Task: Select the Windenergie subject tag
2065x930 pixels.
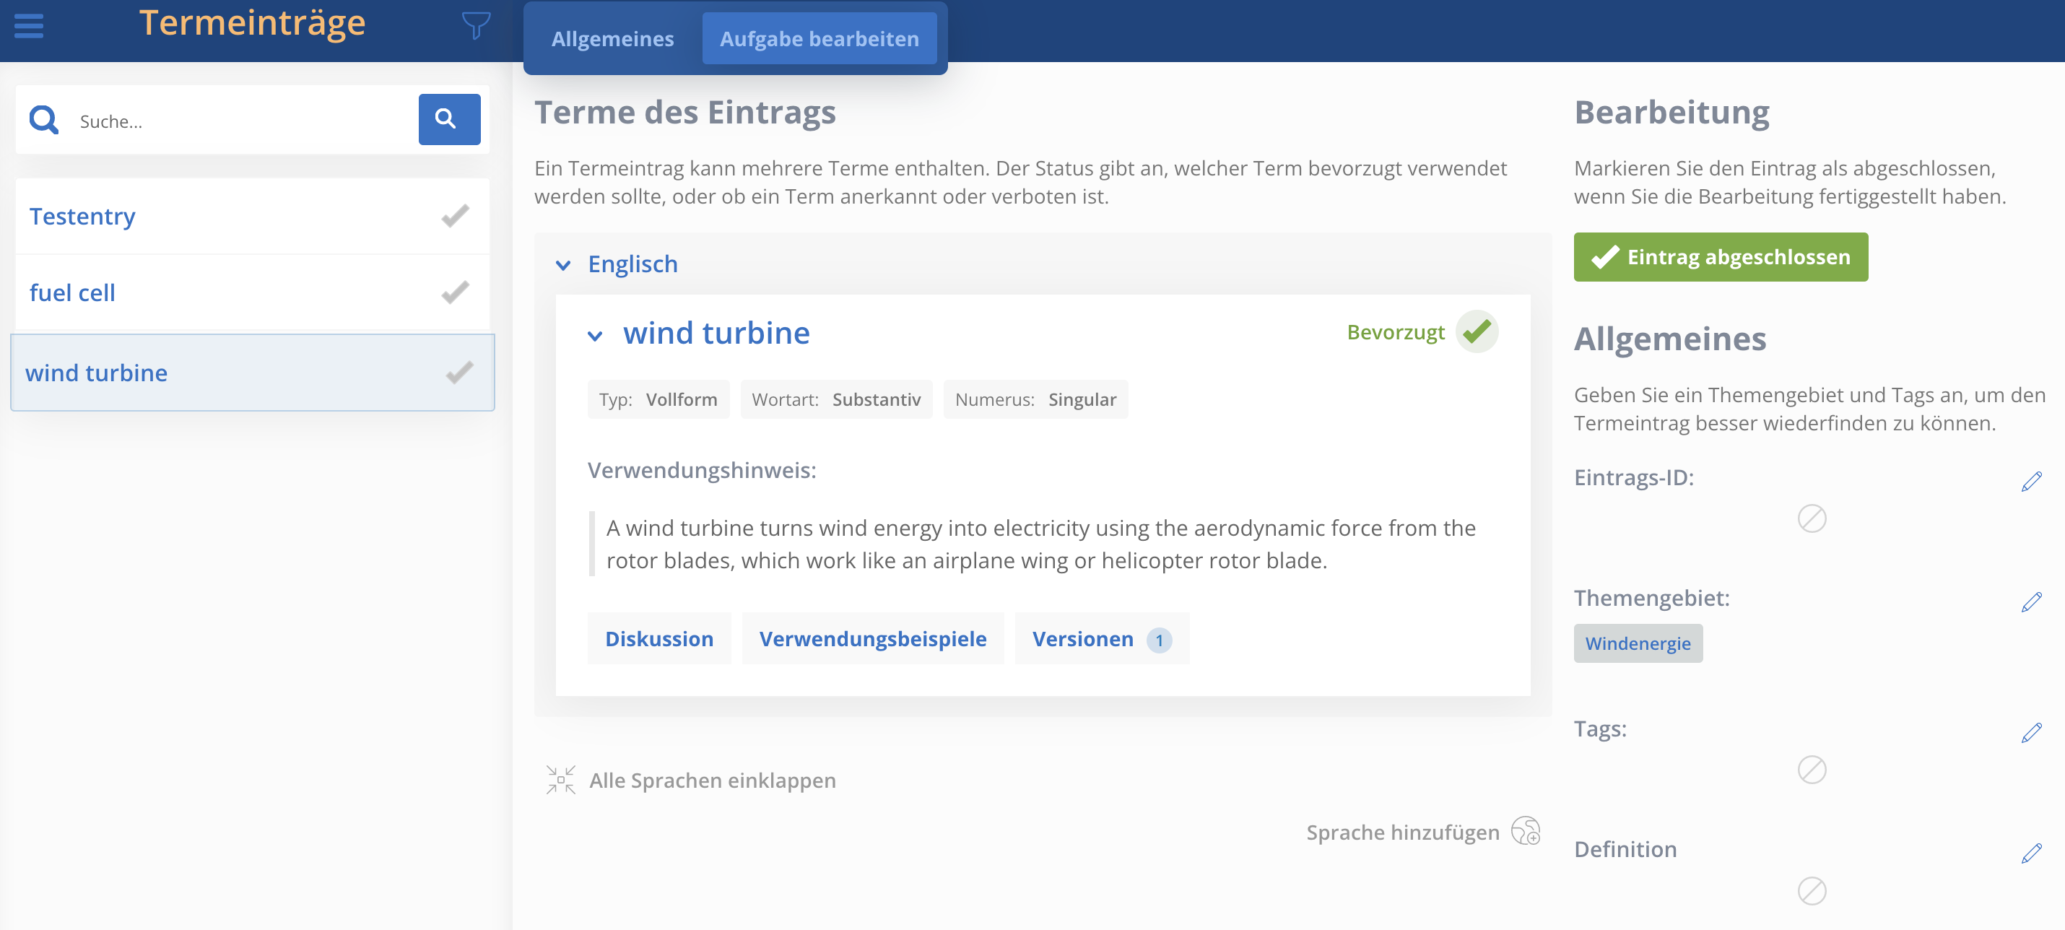Action: [1638, 643]
